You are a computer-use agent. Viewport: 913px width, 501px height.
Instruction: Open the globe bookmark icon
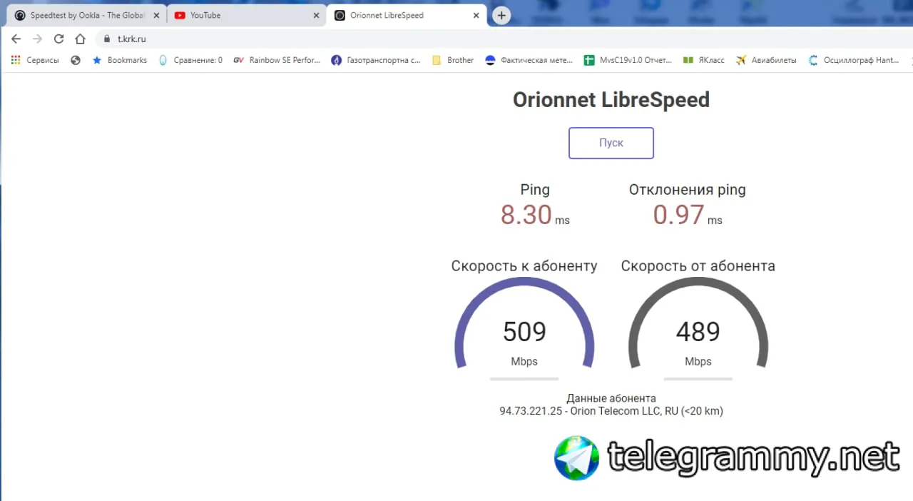(76, 60)
